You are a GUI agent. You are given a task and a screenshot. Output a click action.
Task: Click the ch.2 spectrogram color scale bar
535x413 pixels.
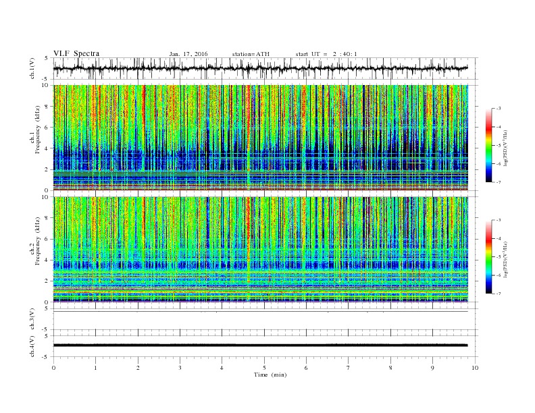[x=488, y=256]
